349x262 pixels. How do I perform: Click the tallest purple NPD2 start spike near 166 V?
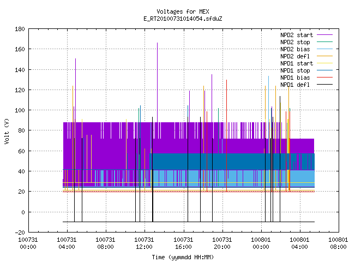pos(158,82)
